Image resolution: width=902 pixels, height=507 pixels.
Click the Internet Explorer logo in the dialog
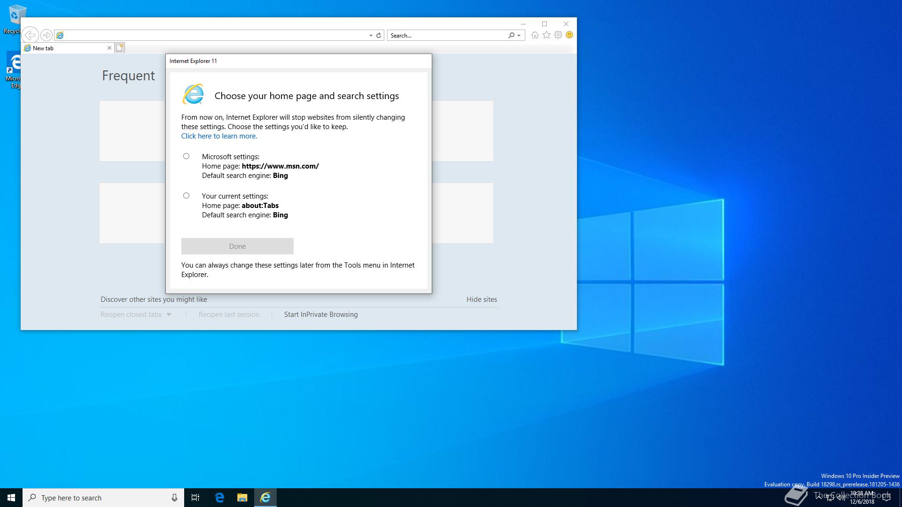tap(193, 94)
